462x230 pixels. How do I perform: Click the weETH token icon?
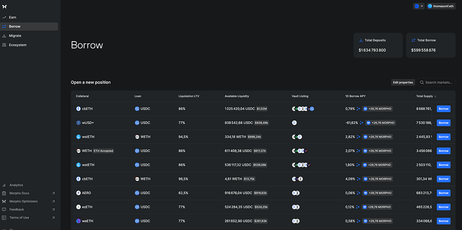pos(79,221)
